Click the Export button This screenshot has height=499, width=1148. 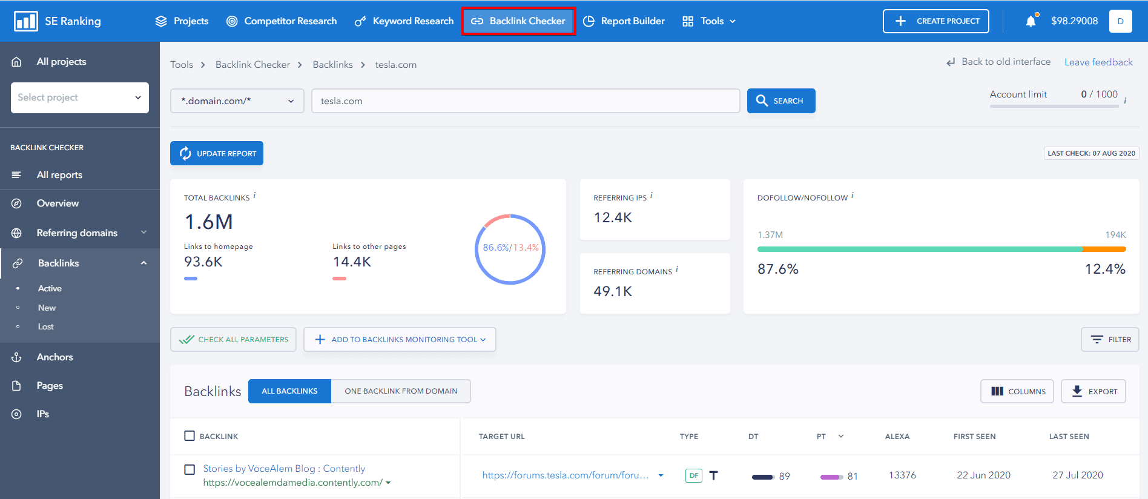click(x=1094, y=391)
